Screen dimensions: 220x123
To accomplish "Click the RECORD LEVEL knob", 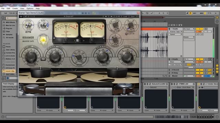I will pos(31,57).
